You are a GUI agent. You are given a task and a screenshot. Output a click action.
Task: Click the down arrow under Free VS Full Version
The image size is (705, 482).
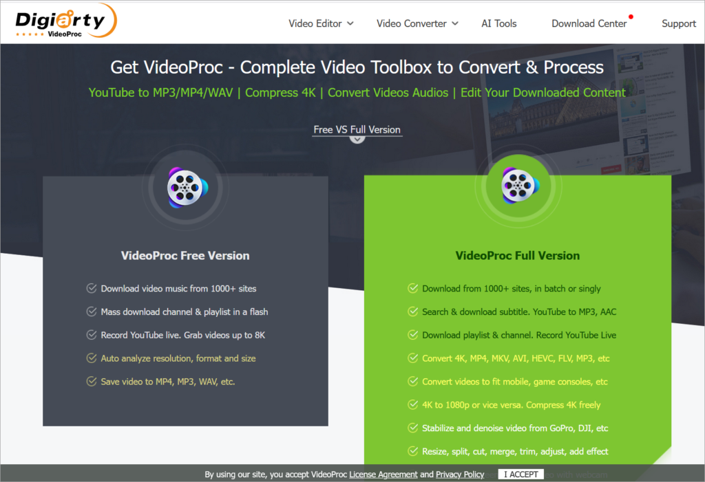[357, 140]
